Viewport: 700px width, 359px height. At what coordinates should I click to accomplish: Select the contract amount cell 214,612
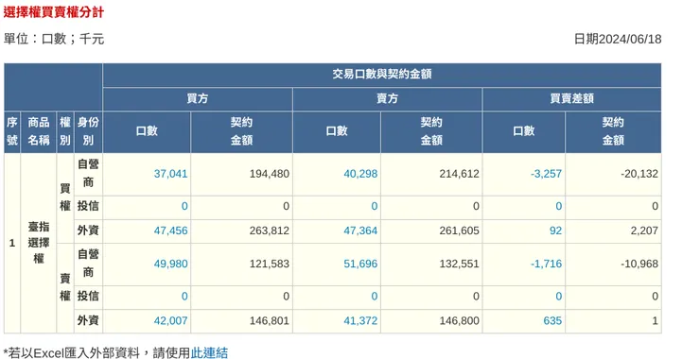pyautogui.click(x=431, y=175)
